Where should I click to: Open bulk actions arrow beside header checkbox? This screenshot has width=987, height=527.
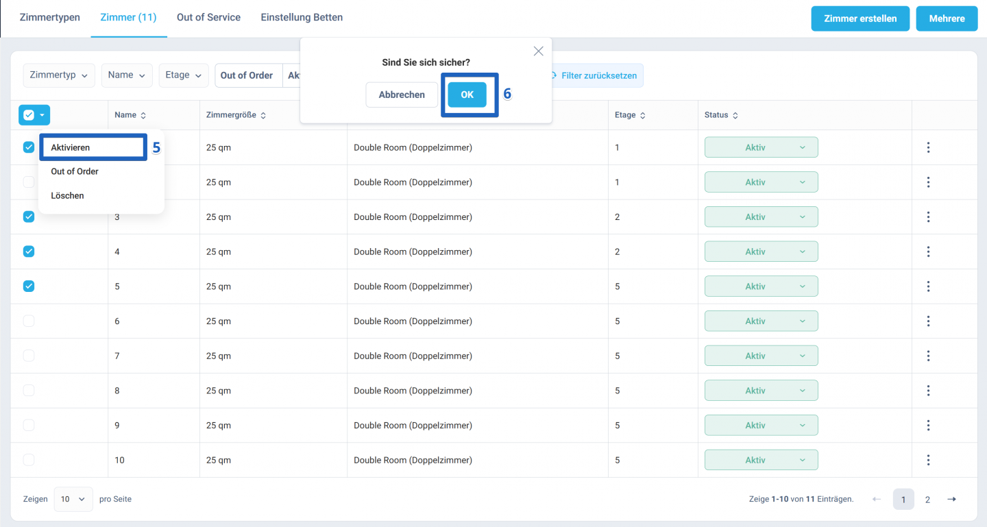point(42,115)
